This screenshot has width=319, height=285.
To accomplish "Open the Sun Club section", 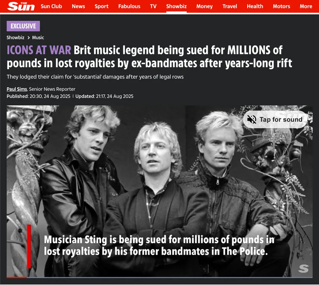I will [x=51, y=6].
